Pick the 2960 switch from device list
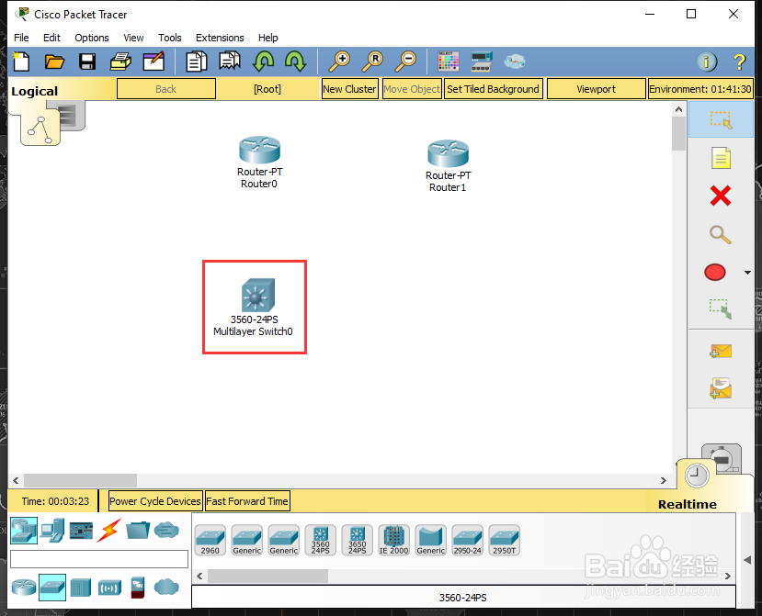 pos(210,540)
